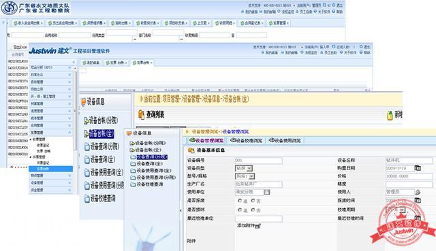436x251 pixels.
Task: Switch to the 设备使用浏览 tab
Action: click(x=285, y=141)
